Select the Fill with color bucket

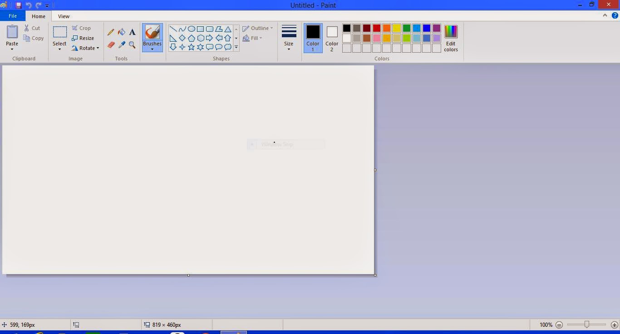[x=122, y=32]
